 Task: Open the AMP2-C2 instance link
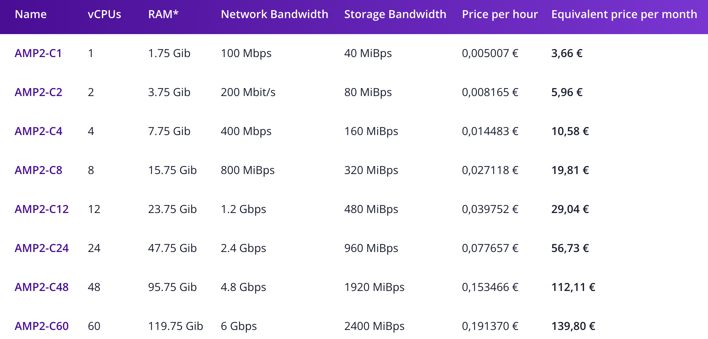39,92
